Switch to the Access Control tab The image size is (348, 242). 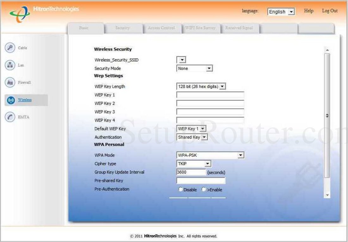click(161, 28)
